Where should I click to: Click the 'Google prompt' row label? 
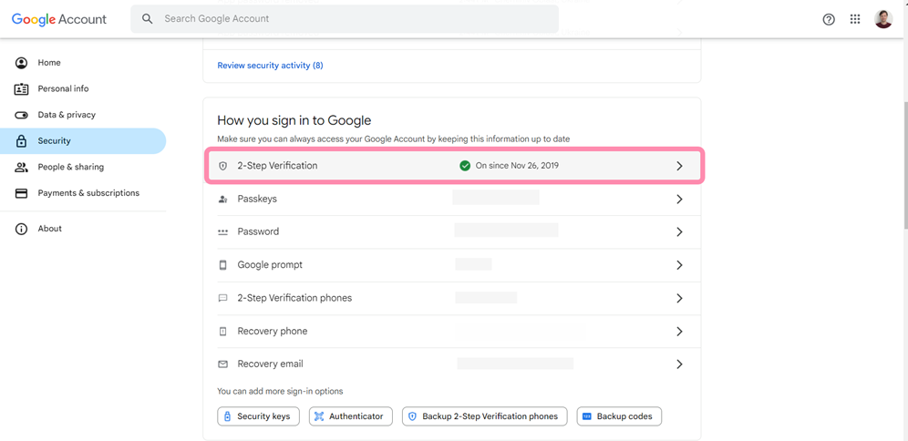pyautogui.click(x=270, y=265)
